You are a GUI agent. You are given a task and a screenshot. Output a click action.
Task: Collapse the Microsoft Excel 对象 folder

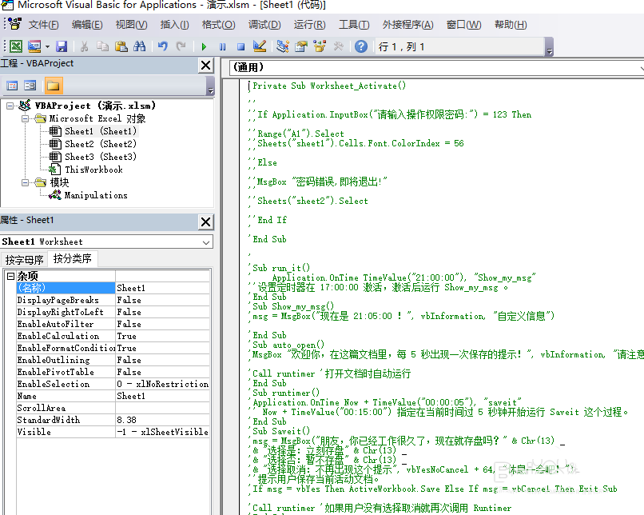coord(26,119)
